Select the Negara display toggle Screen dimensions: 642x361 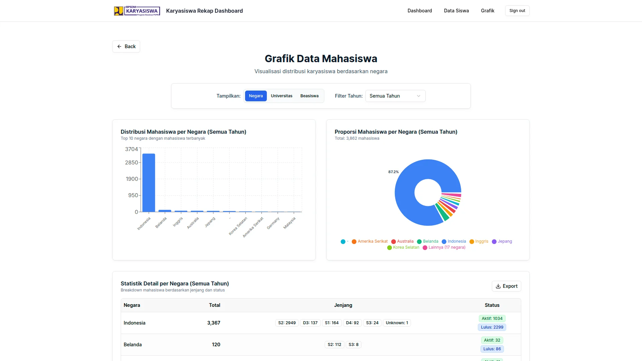(x=256, y=96)
